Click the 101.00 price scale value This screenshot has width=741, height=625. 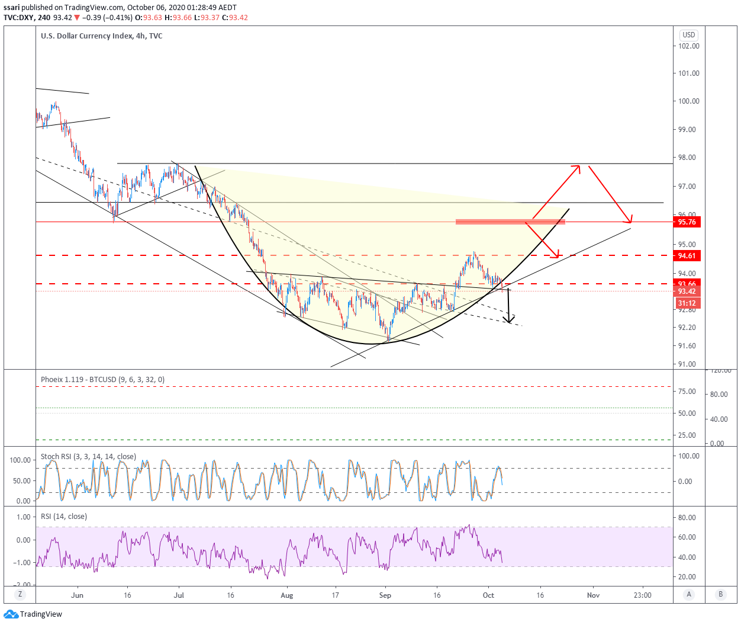pos(689,73)
